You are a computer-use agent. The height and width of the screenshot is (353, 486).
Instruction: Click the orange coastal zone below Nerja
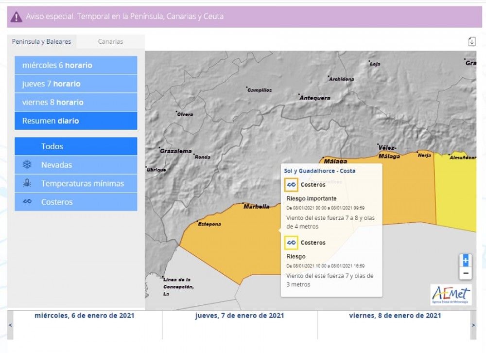tap(409, 189)
